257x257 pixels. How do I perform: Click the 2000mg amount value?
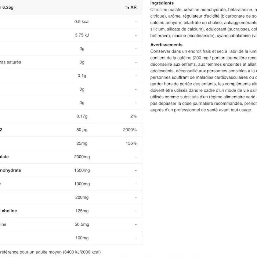pos(82,157)
